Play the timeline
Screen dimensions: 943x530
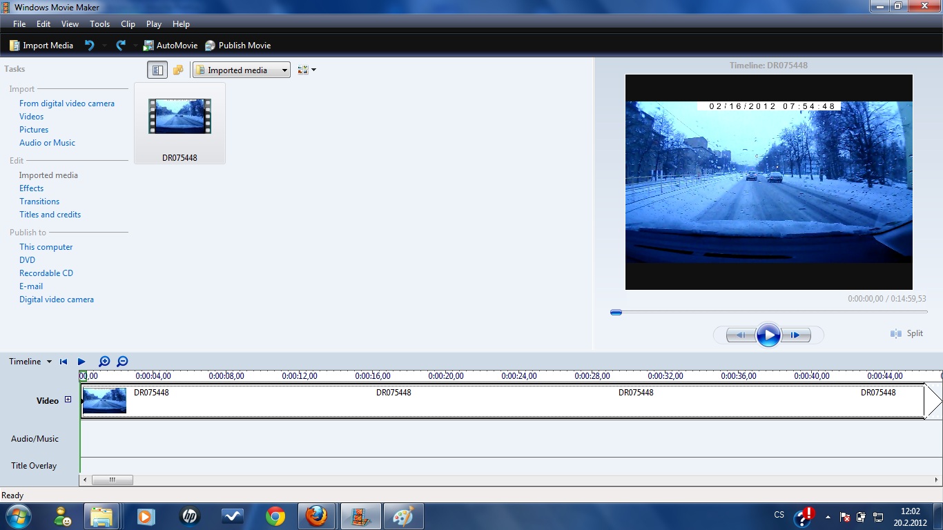81,362
